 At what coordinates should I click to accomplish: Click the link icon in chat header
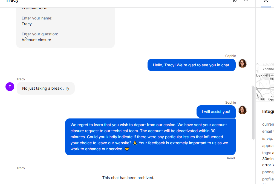click(235, 1)
